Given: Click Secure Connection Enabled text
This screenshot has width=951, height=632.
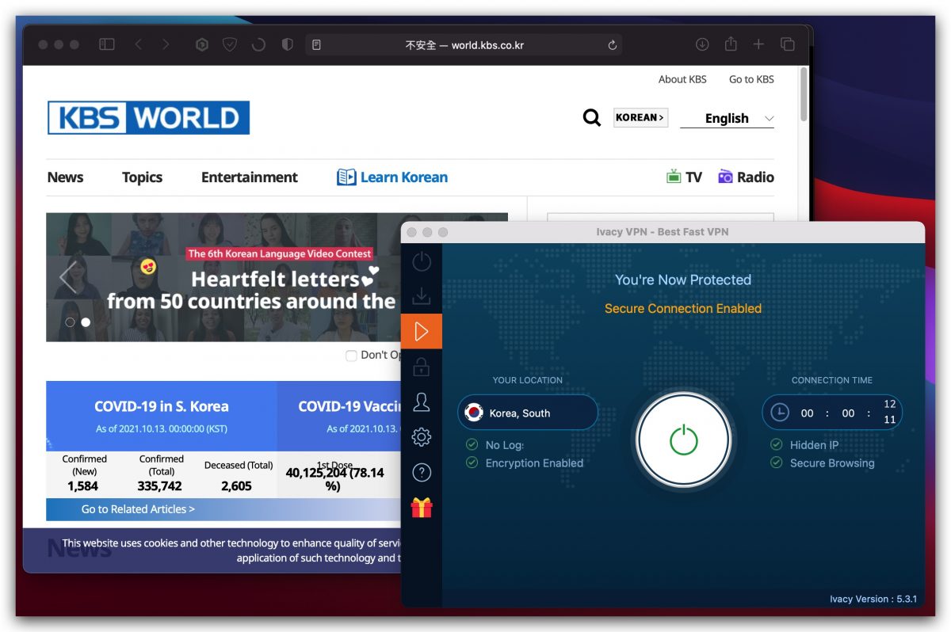Looking at the screenshot, I should (683, 308).
